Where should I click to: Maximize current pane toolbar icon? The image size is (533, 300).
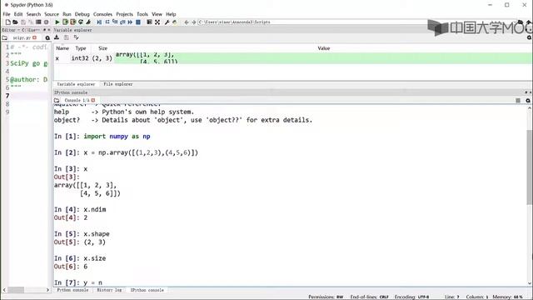click(149, 22)
